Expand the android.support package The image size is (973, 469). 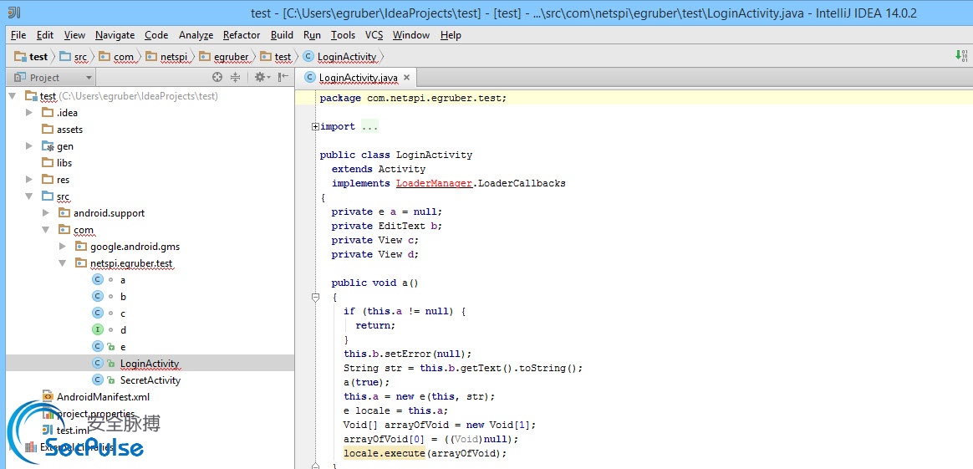click(x=46, y=213)
